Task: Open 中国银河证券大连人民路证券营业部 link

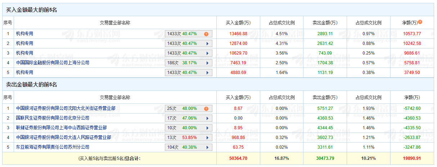Action: tap(63, 137)
